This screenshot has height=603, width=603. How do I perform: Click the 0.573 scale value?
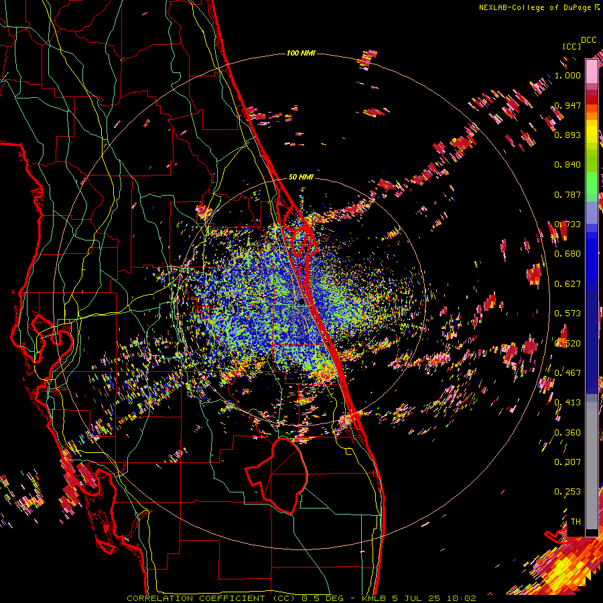click(x=567, y=314)
